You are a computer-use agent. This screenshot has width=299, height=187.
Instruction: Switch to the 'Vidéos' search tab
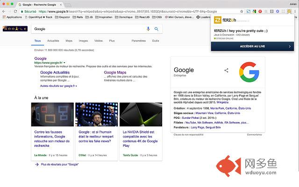click(x=99, y=41)
